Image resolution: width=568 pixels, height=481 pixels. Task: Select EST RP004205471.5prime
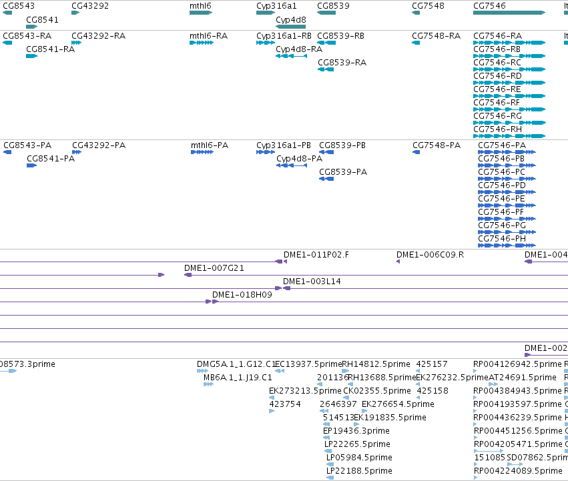pos(518,444)
